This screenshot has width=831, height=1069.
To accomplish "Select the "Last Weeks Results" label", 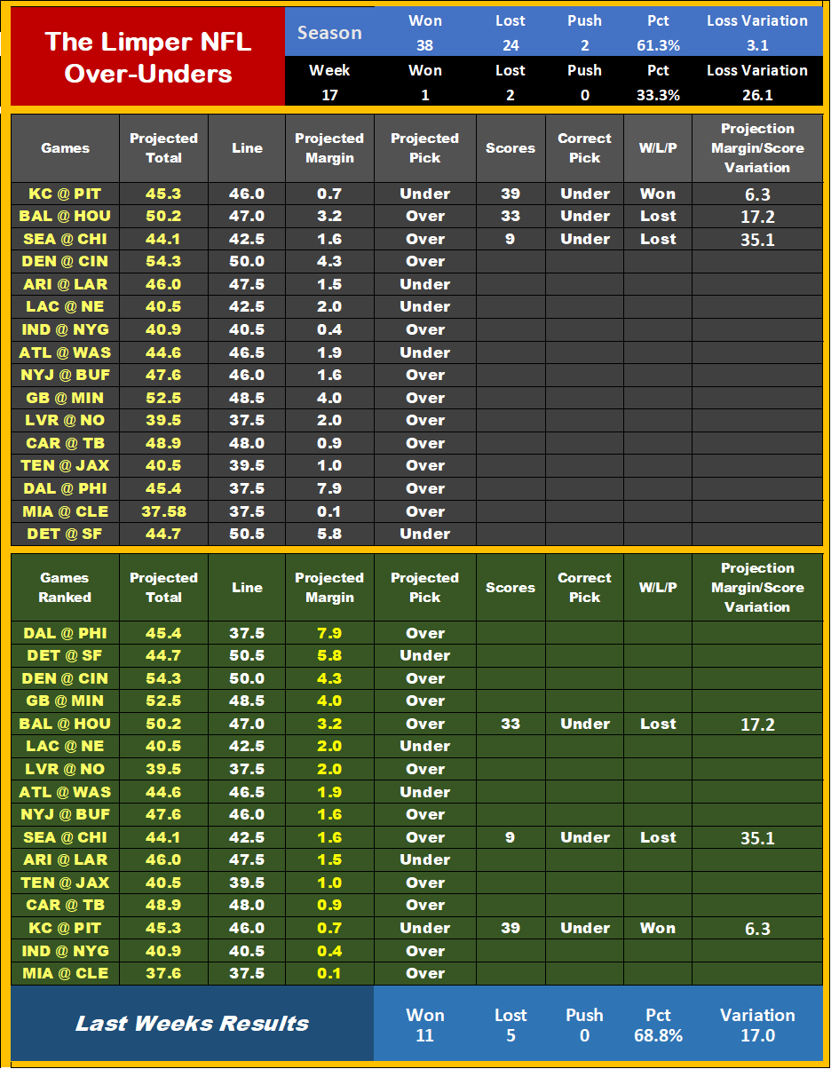I will coord(192,1024).
